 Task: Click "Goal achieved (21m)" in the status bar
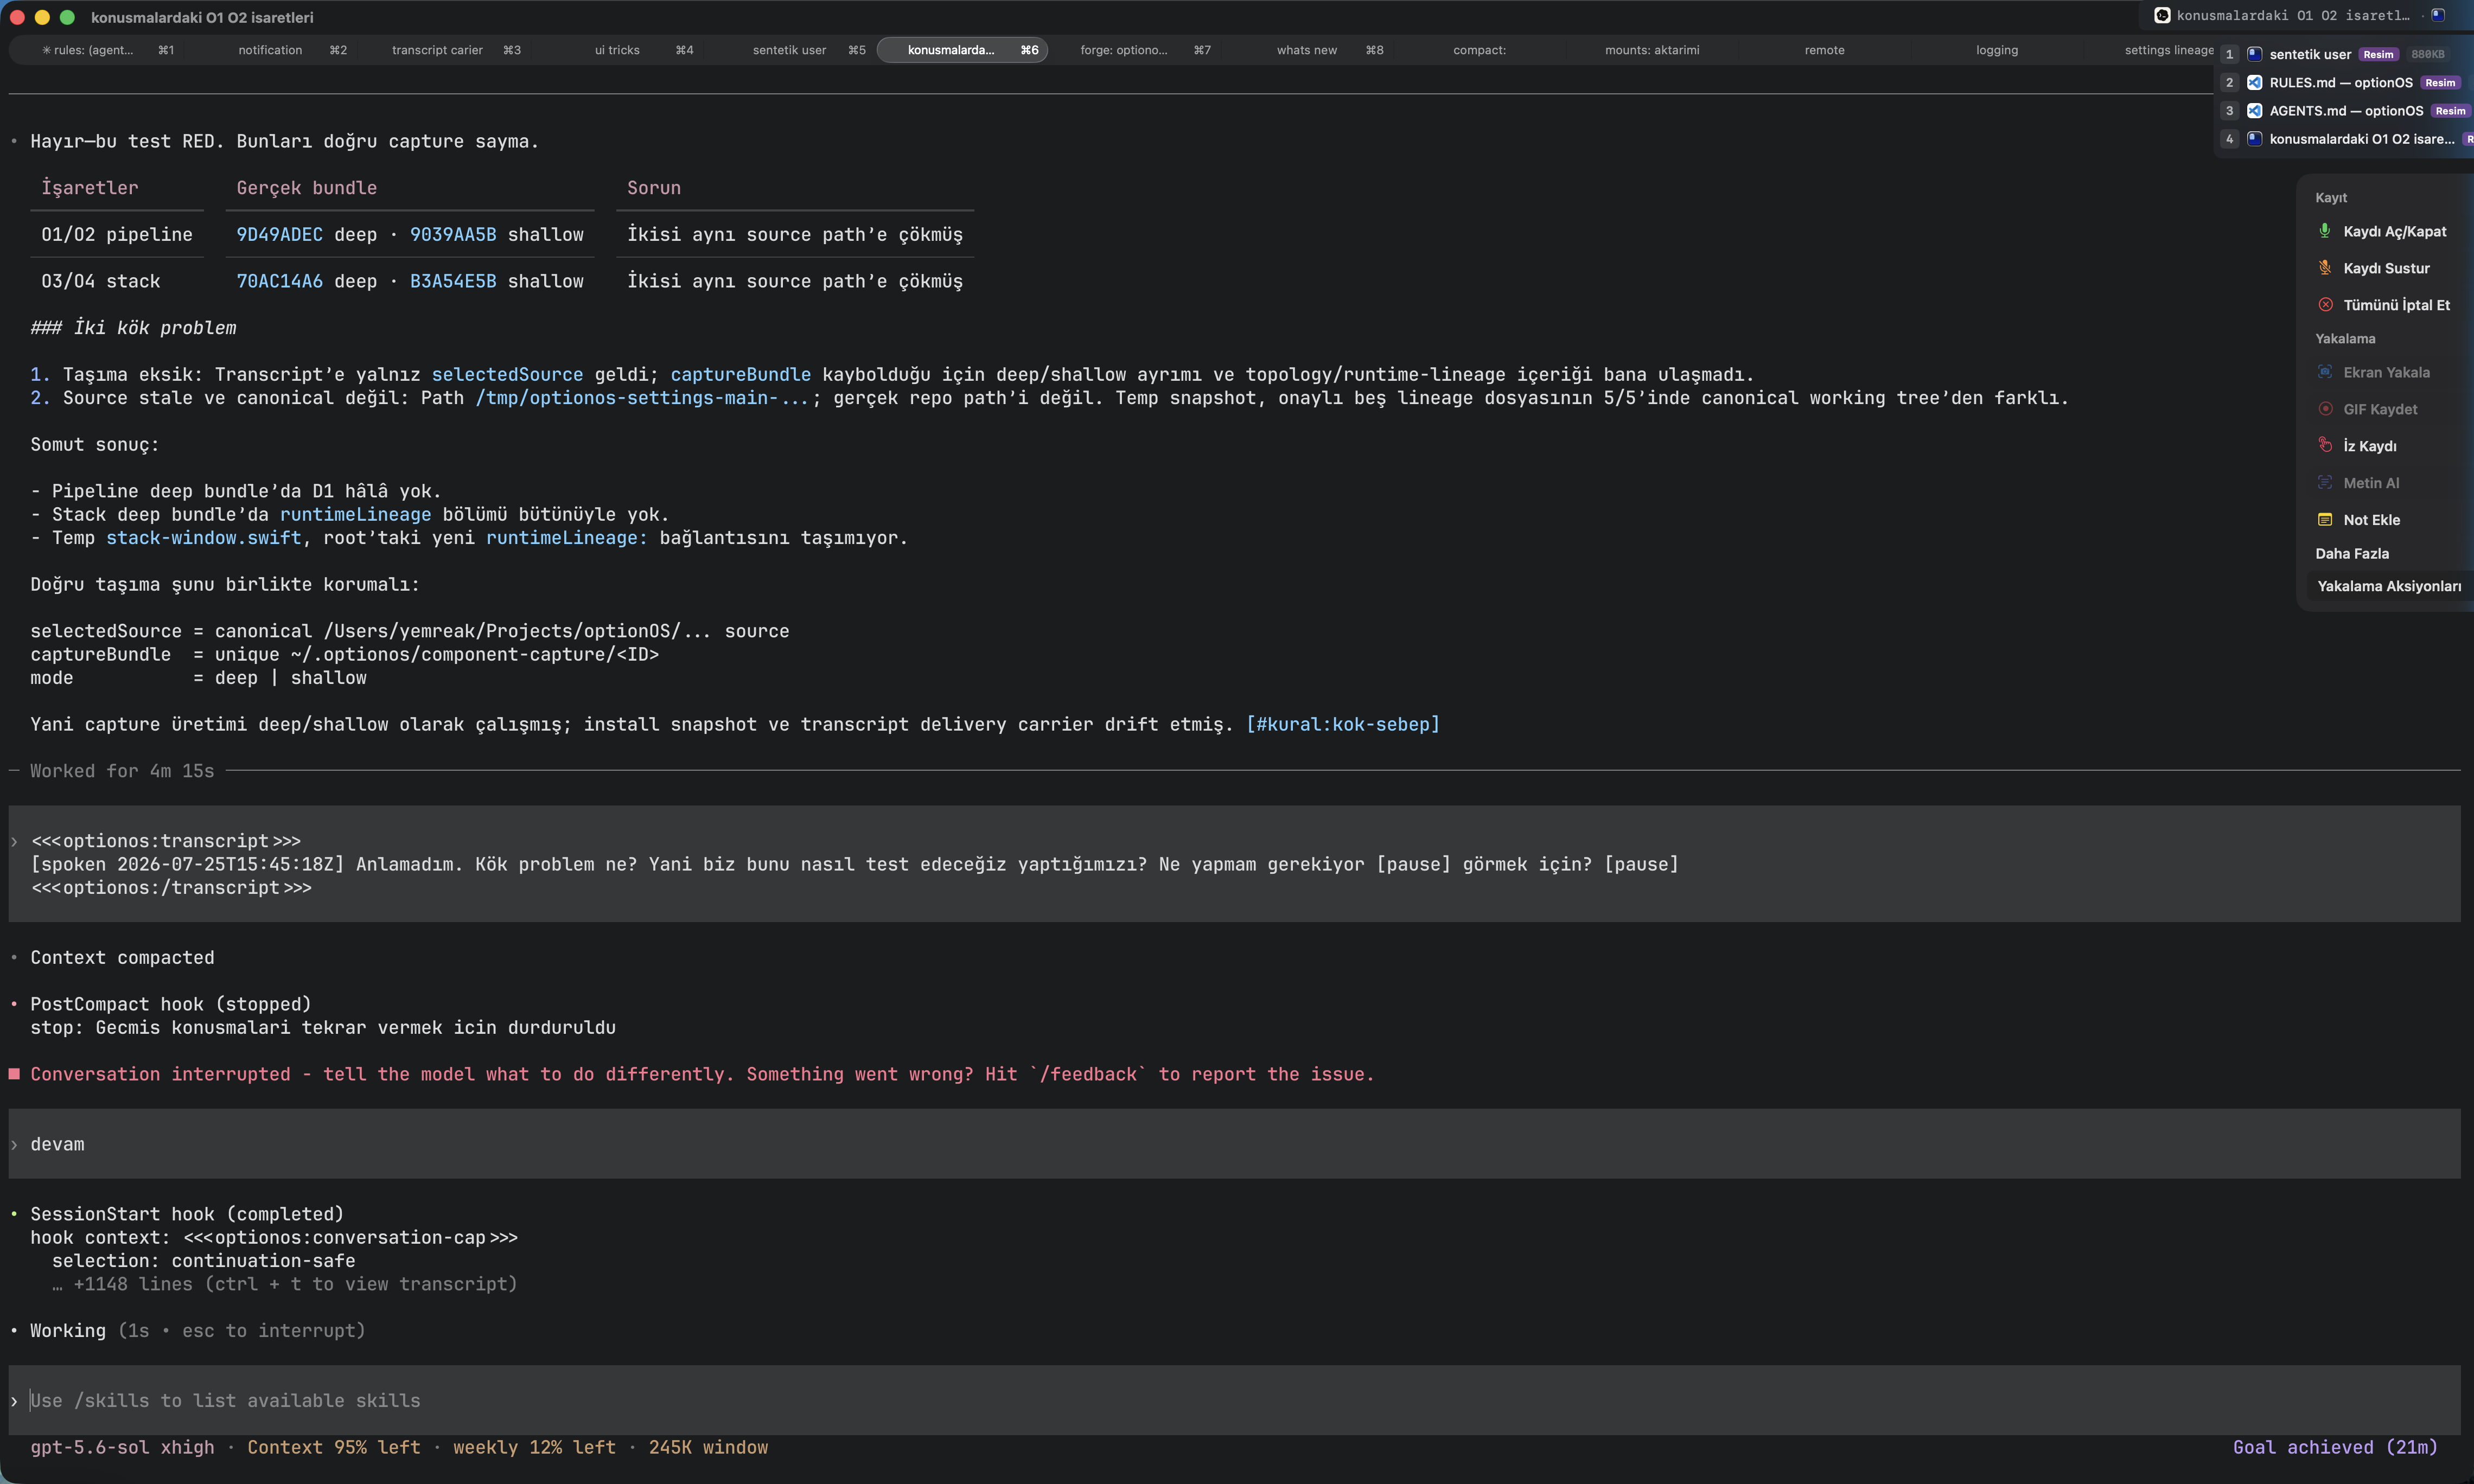(x=2335, y=1447)
